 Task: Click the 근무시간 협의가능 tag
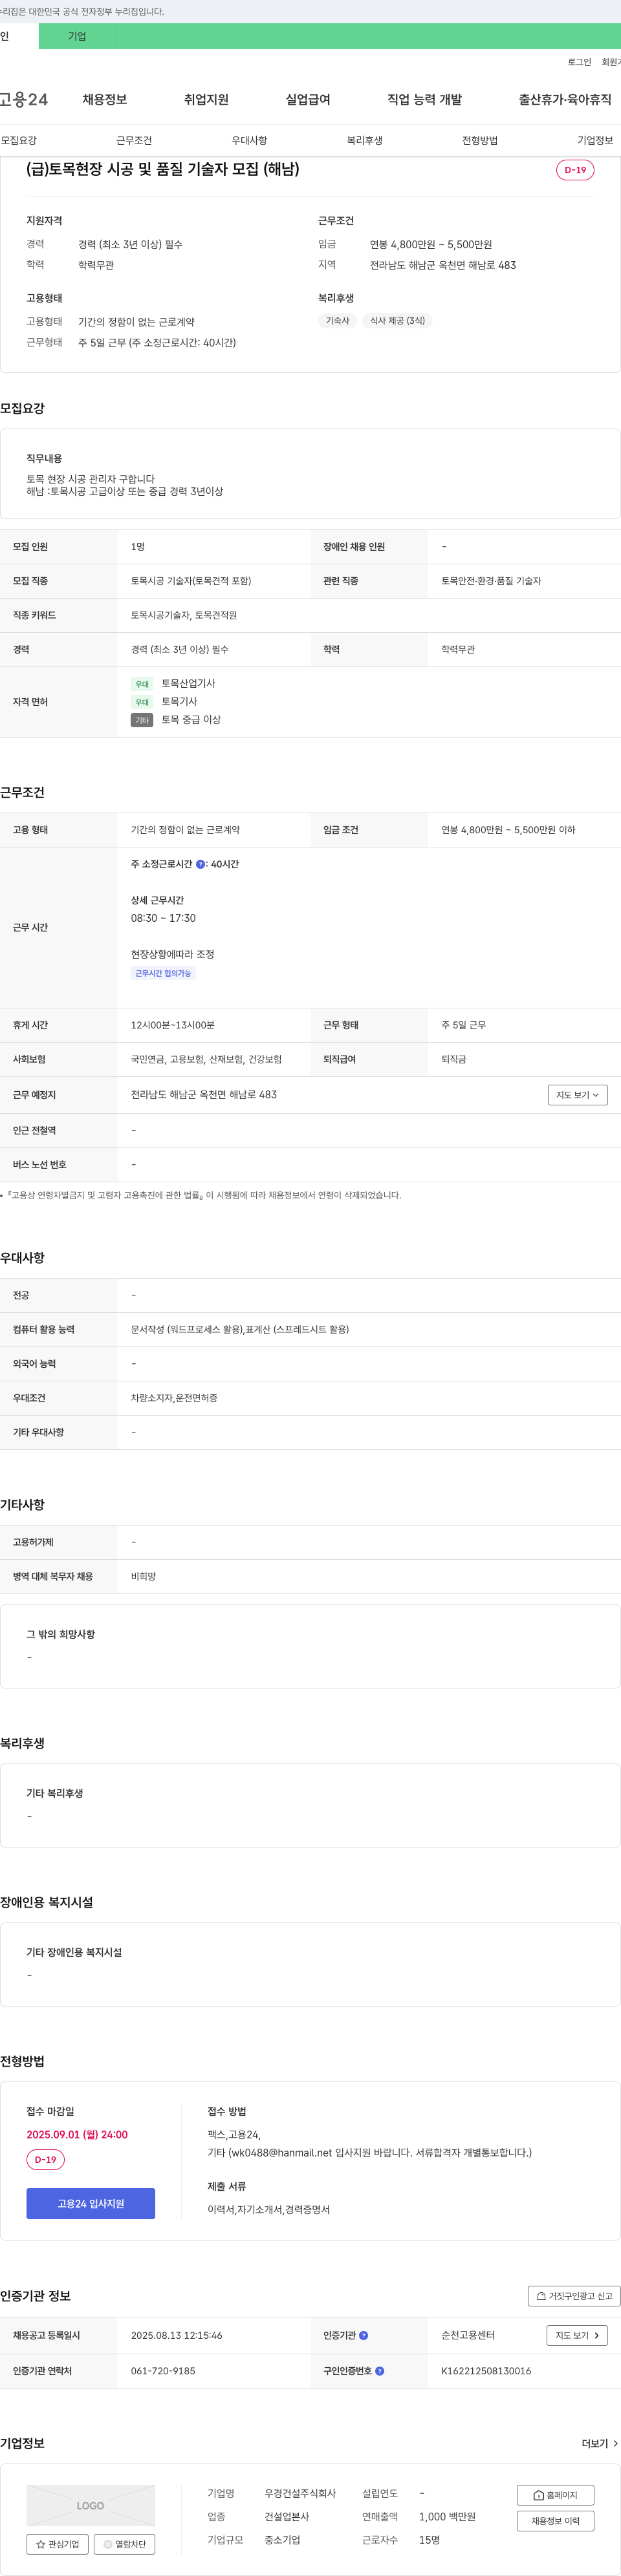[x=163, y=974]
